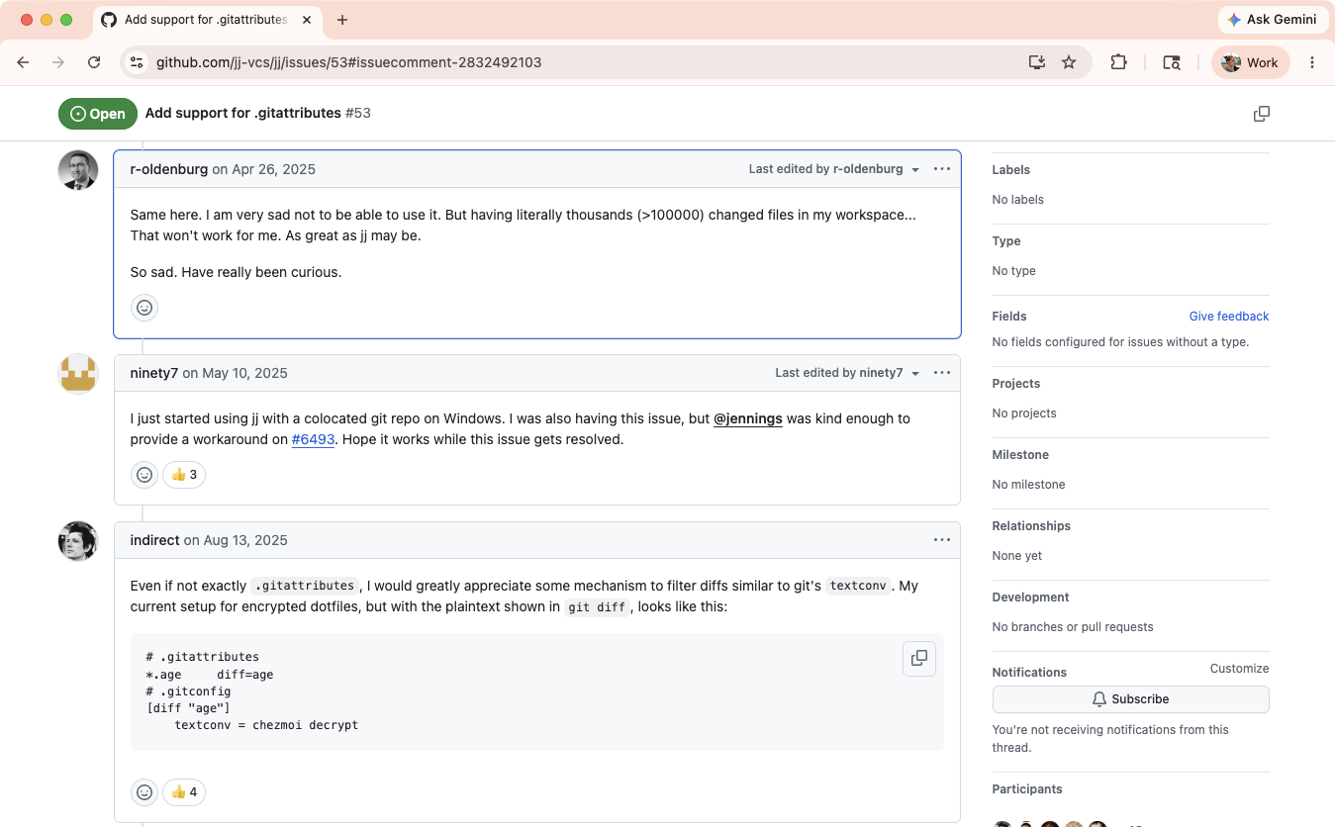Subscribe to this issue thread
Viewport: 1335px width, 827px height.
pos(1130,699)
